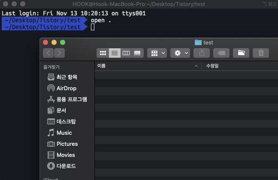The image size is (278, 180).
Task: Click the 즐겨찾기 sidebar section header
Action: 51,67
